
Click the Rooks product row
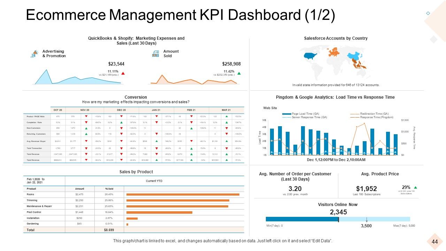133,195
